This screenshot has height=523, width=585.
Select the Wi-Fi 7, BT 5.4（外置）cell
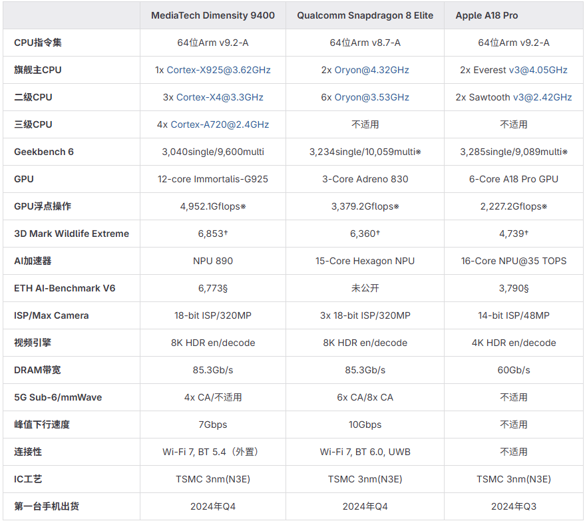pyautogui.click(x=213, y=452)
